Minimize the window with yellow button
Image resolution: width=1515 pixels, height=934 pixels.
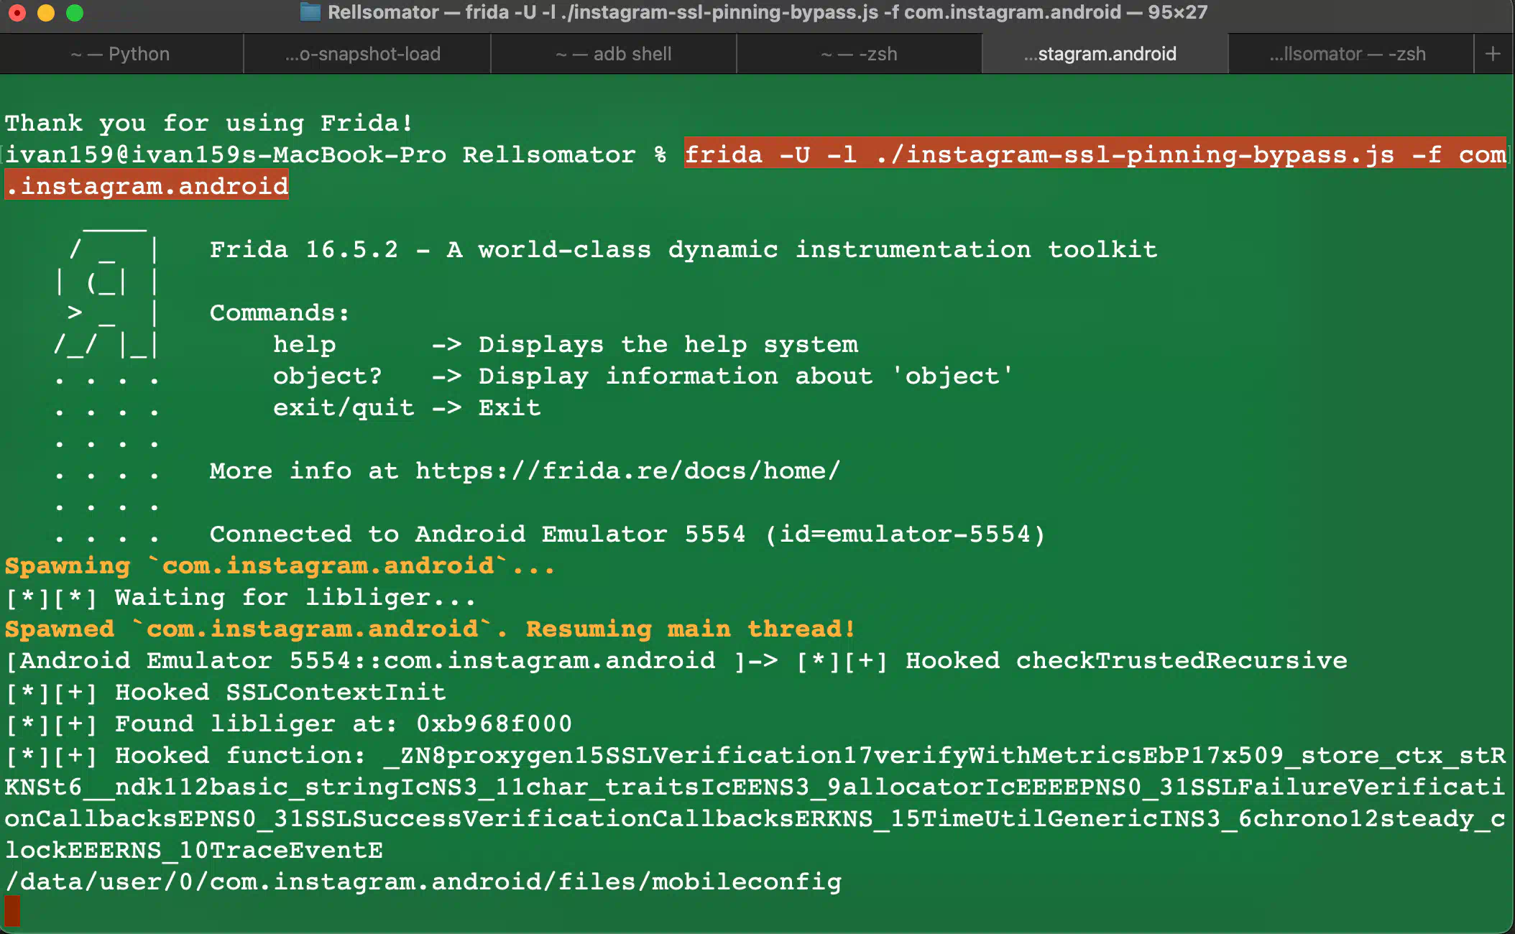46,13
